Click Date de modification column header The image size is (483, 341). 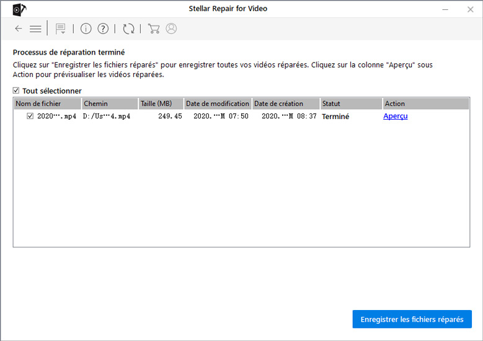click(x=218, y=104)
